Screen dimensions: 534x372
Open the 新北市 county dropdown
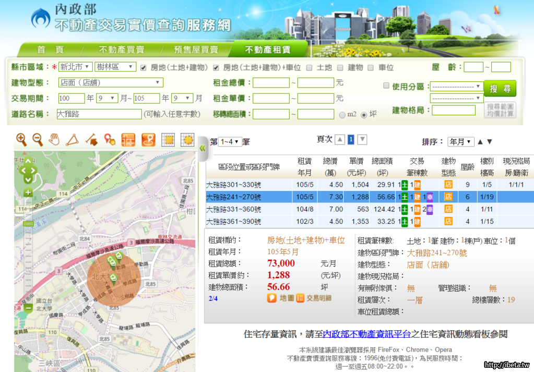coord(75,67)
